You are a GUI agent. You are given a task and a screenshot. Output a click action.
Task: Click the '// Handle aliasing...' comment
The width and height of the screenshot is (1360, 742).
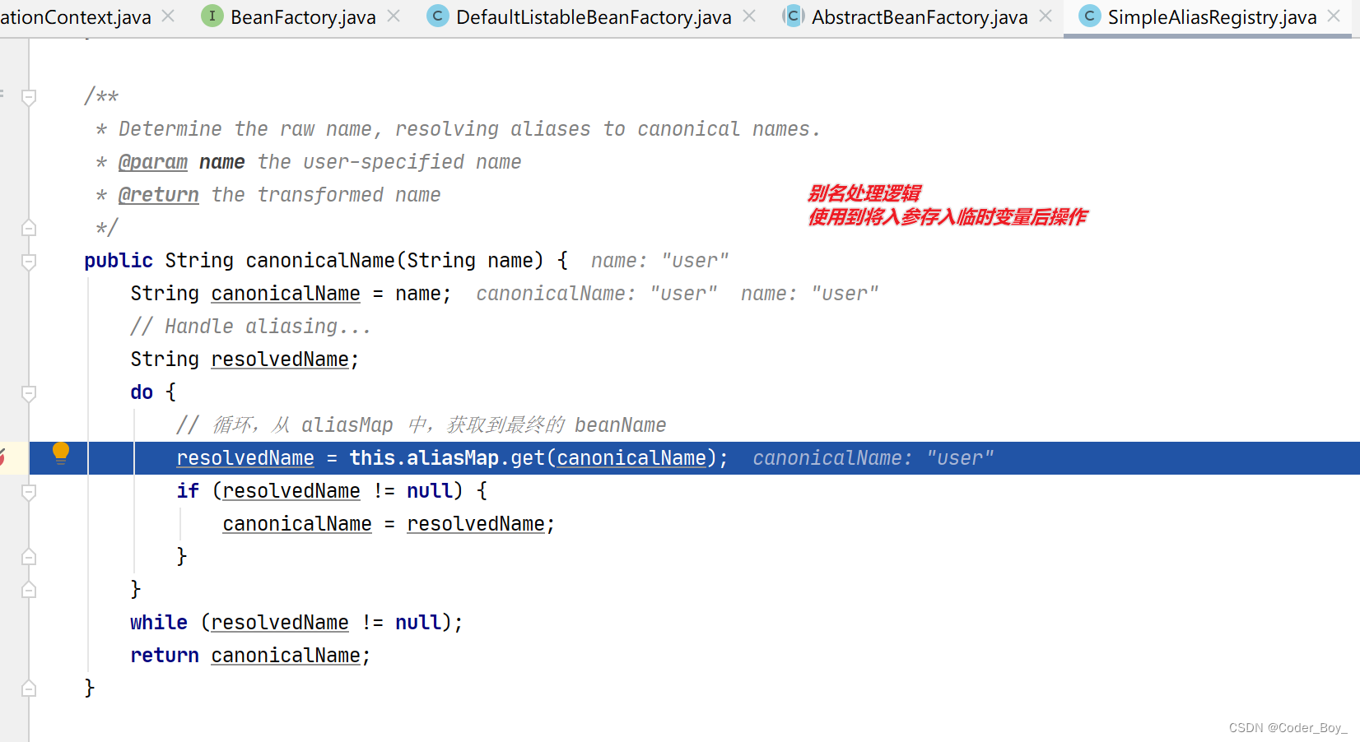250,327
